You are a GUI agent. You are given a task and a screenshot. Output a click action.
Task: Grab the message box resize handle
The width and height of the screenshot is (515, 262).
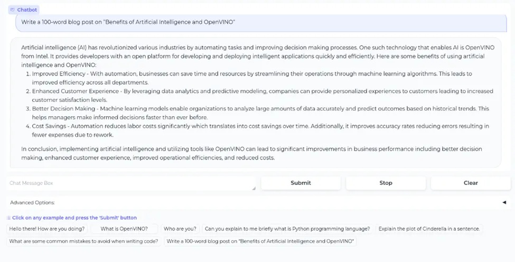click(254, 189)
